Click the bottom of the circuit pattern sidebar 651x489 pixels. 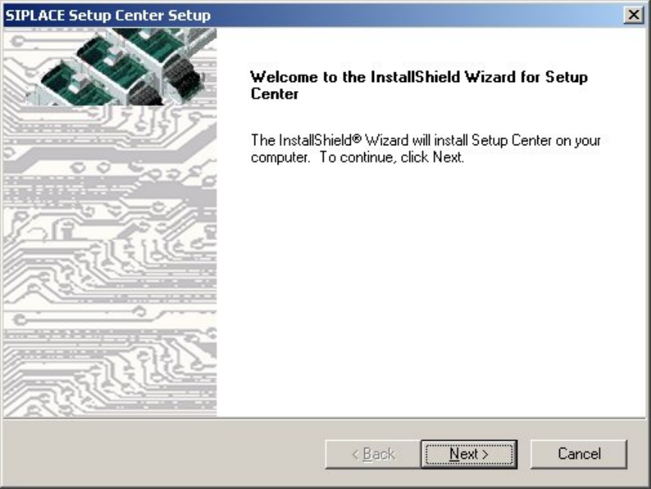[x=109, y=399]
